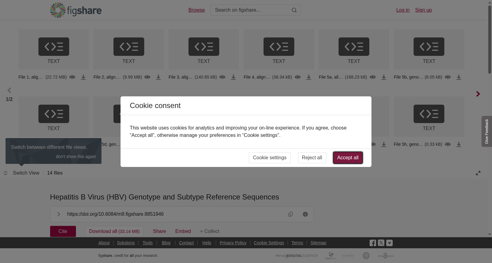The width and height of the screenshot is (492, 263).
Task: Click + Collect
Action: [x=210, y=231]
